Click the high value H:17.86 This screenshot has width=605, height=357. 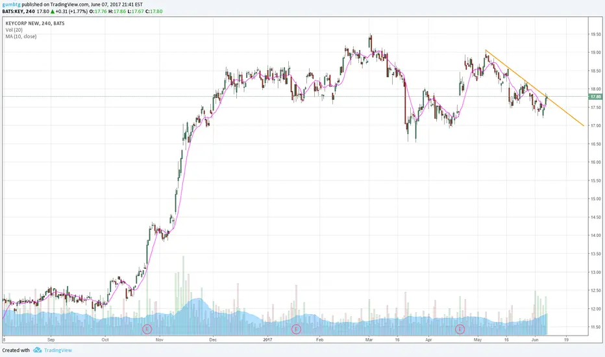click(x=117, y=12)
